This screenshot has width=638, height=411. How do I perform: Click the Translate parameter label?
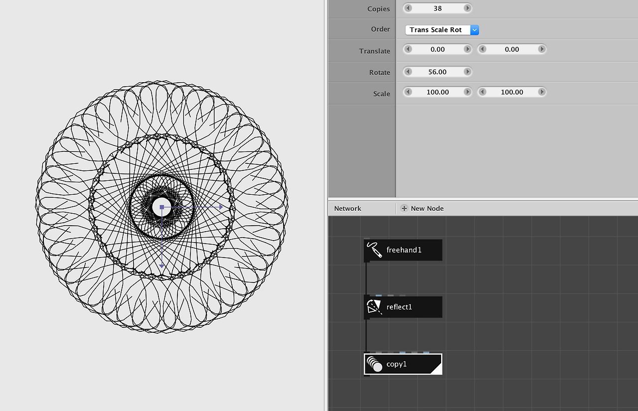(375, 51)
